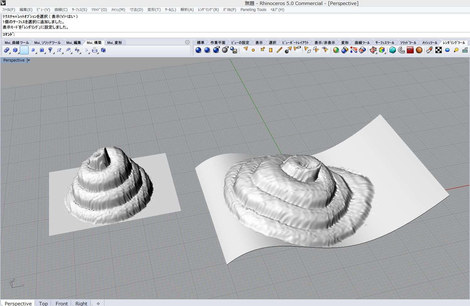Click the orange textured sphere icon
This screenshot has height=306, width=470.
pyautogui.click(x=419, y=50)
